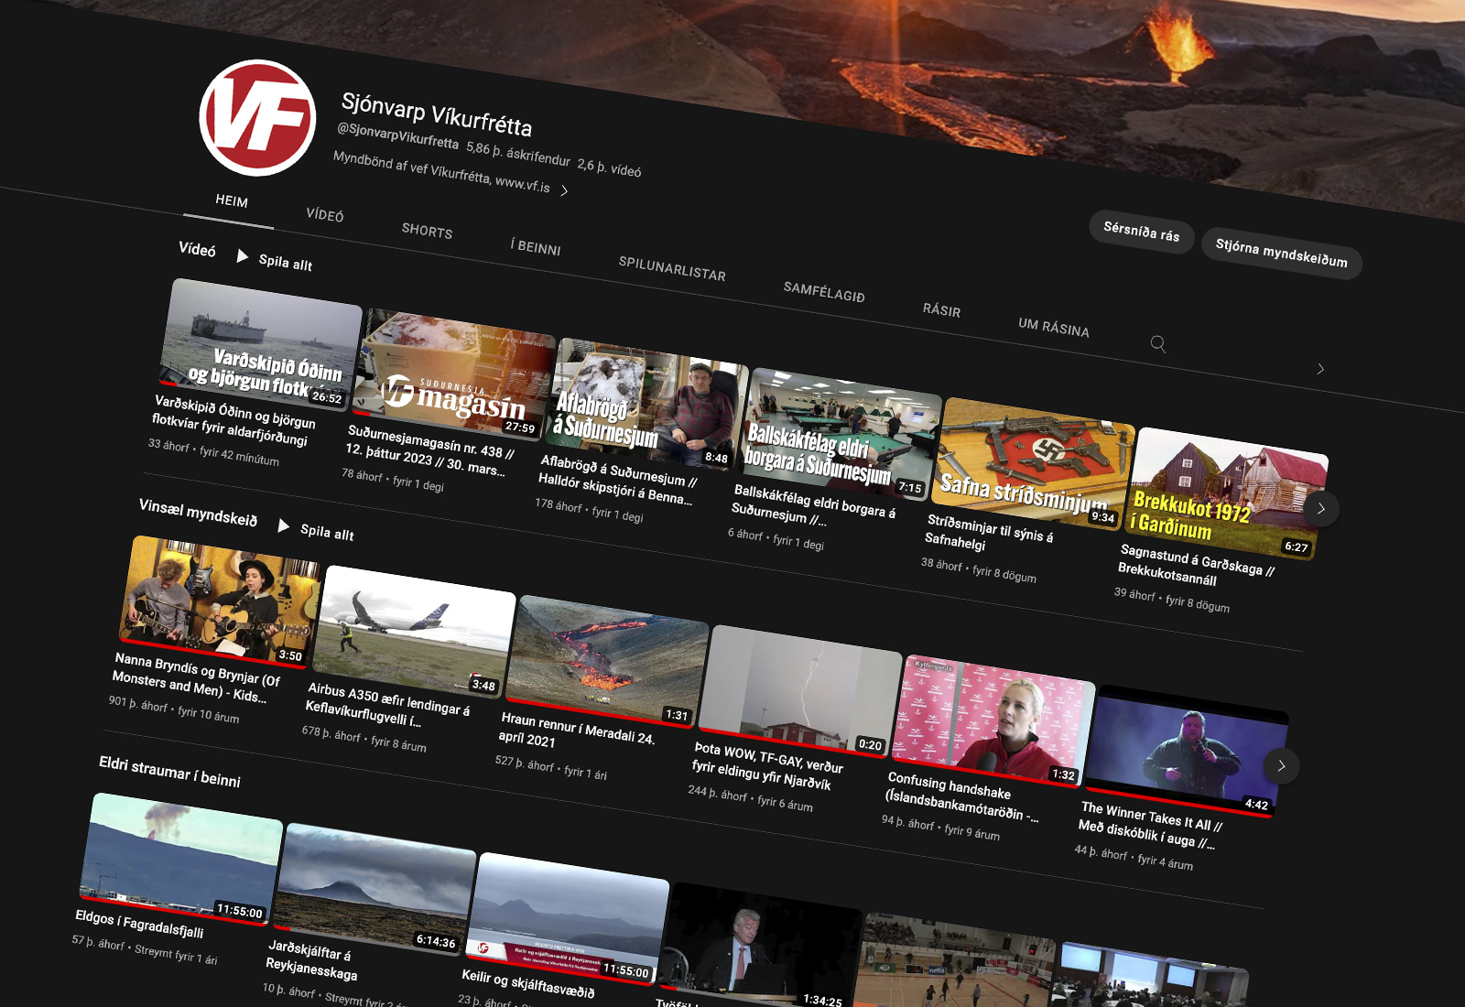Screen dimensions: 1465x1007
Task: Click title The Winner Takes It All
Action: (1149, 827)
